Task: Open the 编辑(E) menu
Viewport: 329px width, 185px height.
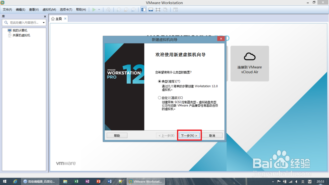Action: tap(20, 10)
